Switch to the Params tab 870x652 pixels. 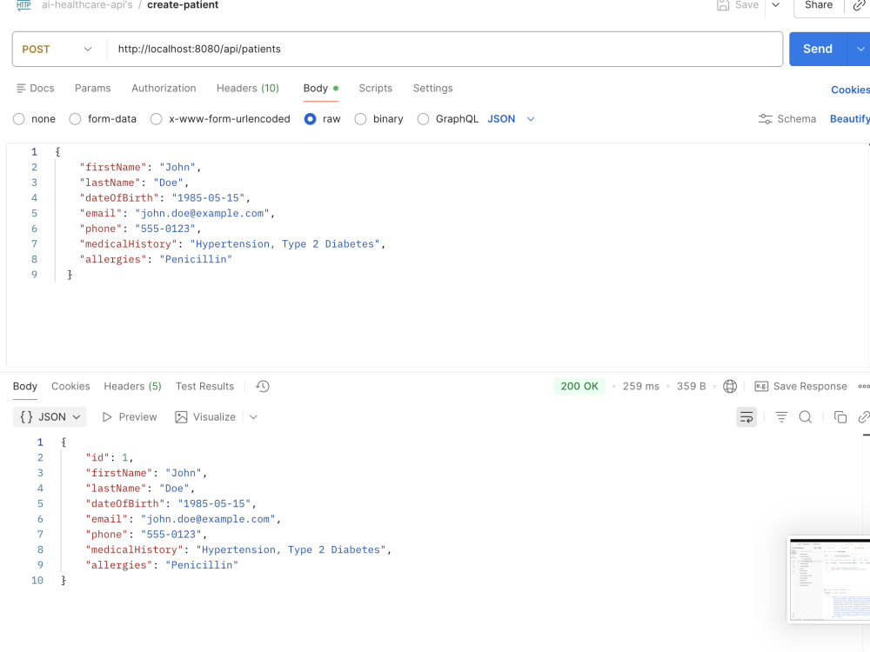coord(93,88)
